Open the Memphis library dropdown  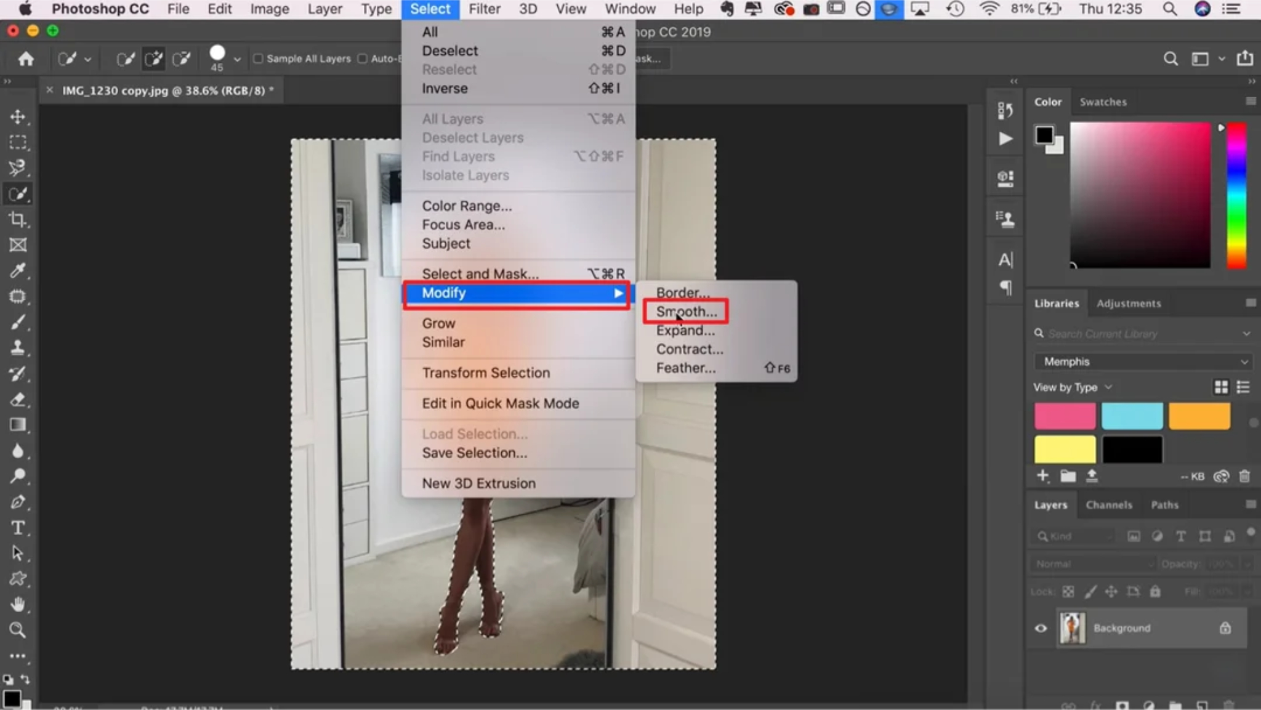point(1142,361)
